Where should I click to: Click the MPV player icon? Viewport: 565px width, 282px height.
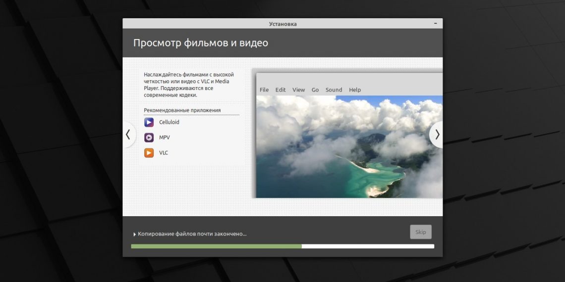(x=149, y=138)
